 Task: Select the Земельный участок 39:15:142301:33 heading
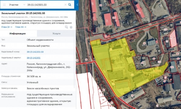[x=23, y=13]
